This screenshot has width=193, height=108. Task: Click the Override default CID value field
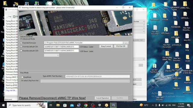[x=61, y=47]
